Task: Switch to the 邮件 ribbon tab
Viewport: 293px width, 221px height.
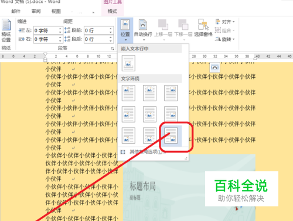Action: point(16,11)
